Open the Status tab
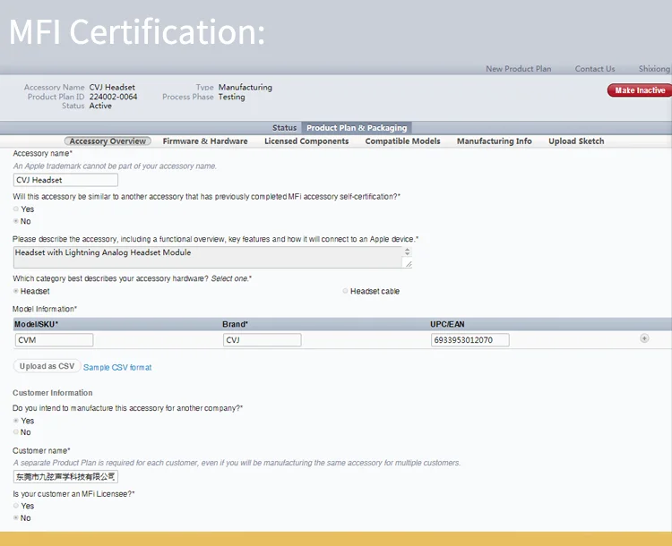The width and height of the screenshot is (672, 546). (x=284, y=128)
